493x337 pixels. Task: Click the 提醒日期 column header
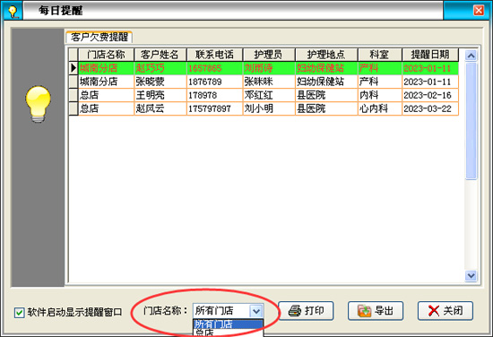pyautogui.click(x=430, y=55)
